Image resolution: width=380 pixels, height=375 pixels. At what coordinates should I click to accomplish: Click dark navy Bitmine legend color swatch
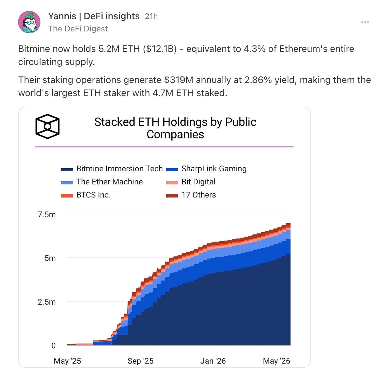(67, 169)
